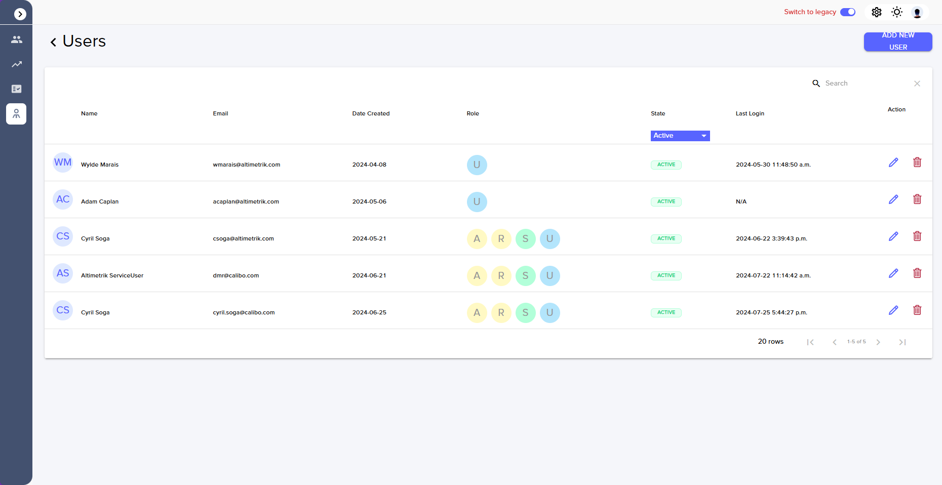Toggle the theme brightness sun icon
The width and height of the screenshot is (942, 485).
coord(896,12)
